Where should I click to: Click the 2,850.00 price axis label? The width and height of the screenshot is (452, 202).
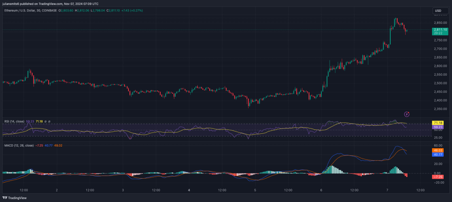coord(440,23)
